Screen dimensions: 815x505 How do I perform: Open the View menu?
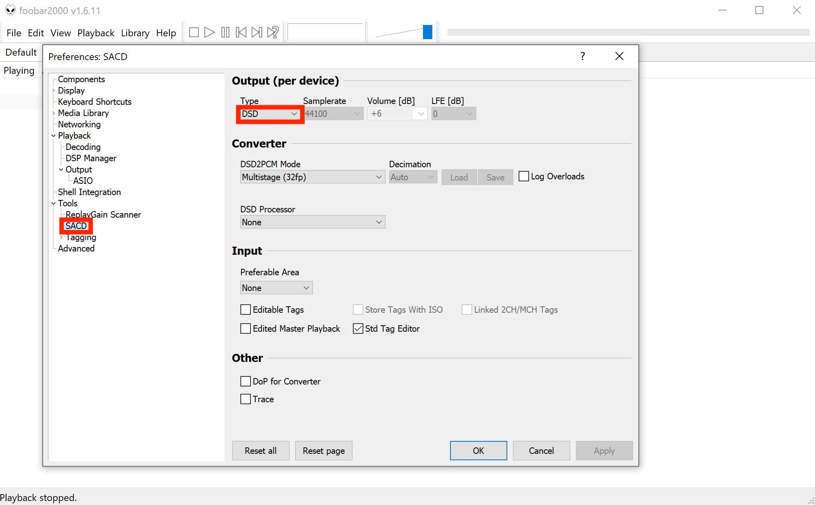(x=60, y=33)
